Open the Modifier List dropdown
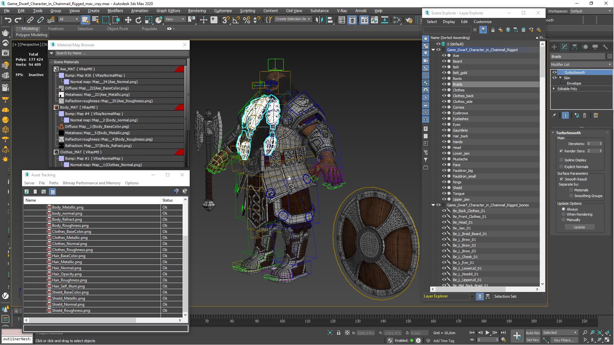 tap(581, 65)
